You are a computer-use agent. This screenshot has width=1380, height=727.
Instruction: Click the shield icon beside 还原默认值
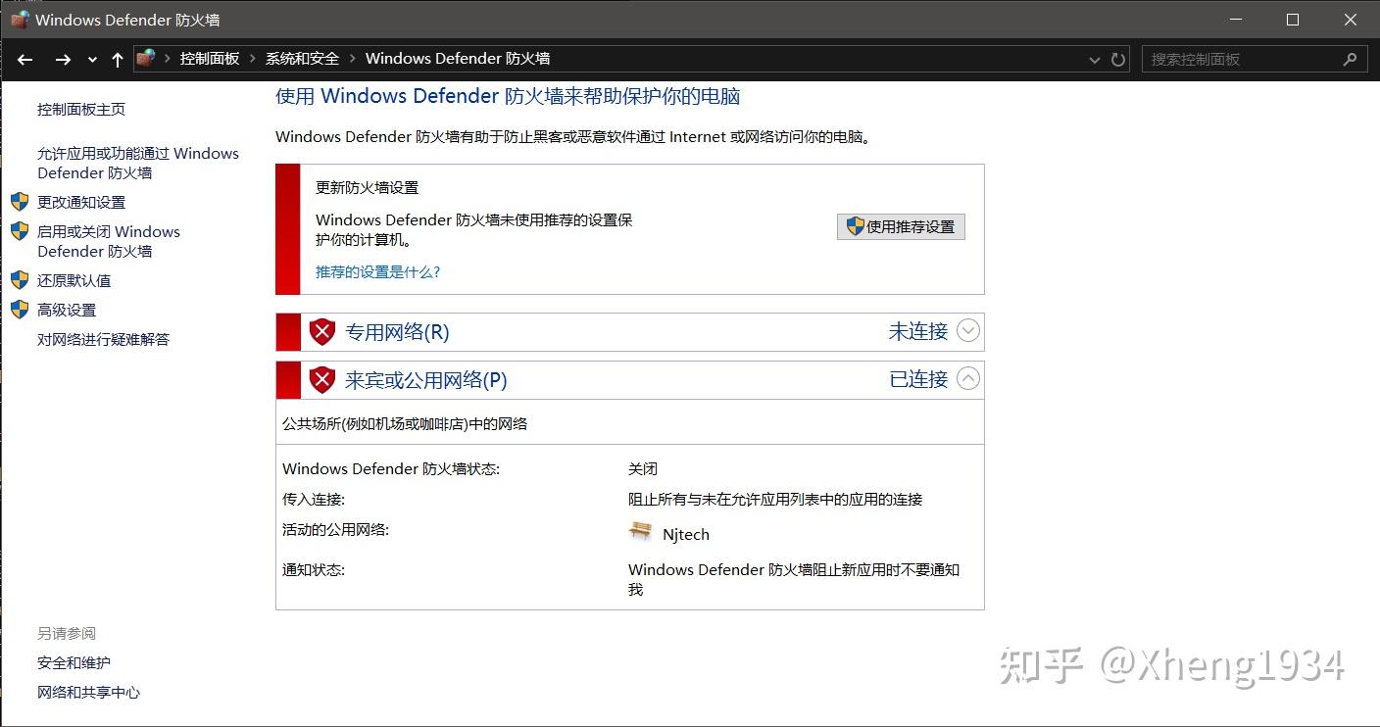click(21, 280)
